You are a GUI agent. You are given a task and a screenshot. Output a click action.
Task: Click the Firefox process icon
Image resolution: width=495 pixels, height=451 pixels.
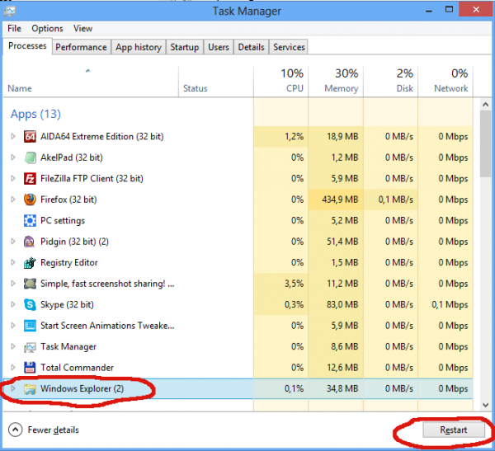click(30, 200)
